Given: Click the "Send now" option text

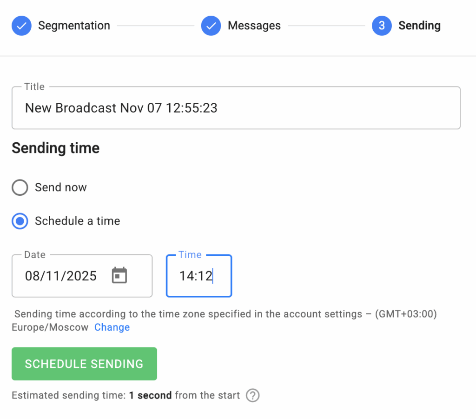Looking at the screenshot, I should point(61,187).
